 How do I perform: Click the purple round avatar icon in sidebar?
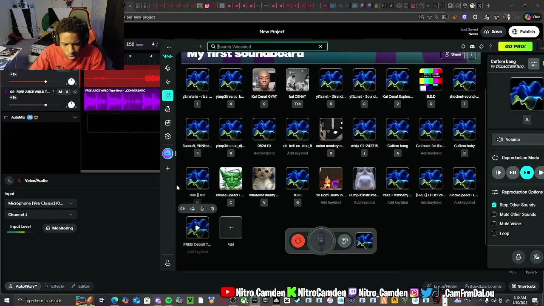click(167, 153)
